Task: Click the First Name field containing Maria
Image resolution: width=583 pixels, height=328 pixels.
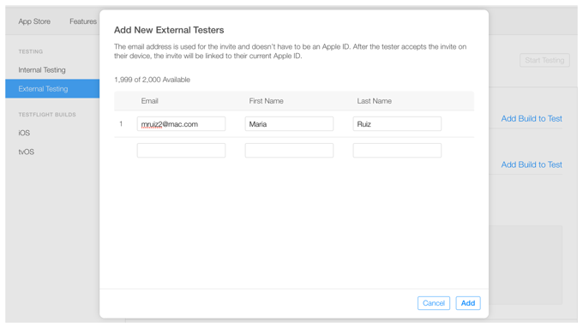Action: click(x=289, y=123)
